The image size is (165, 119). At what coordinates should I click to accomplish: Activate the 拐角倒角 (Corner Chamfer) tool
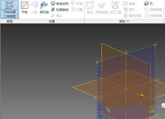(153, 16)
